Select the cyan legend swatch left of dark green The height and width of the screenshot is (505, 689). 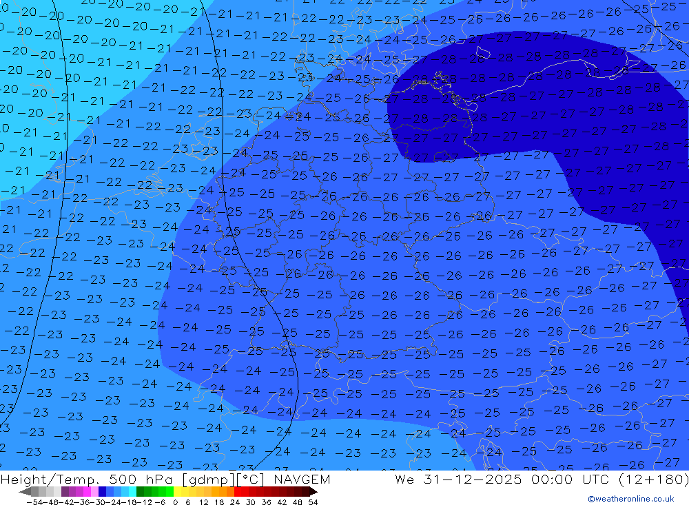point(132,492)
